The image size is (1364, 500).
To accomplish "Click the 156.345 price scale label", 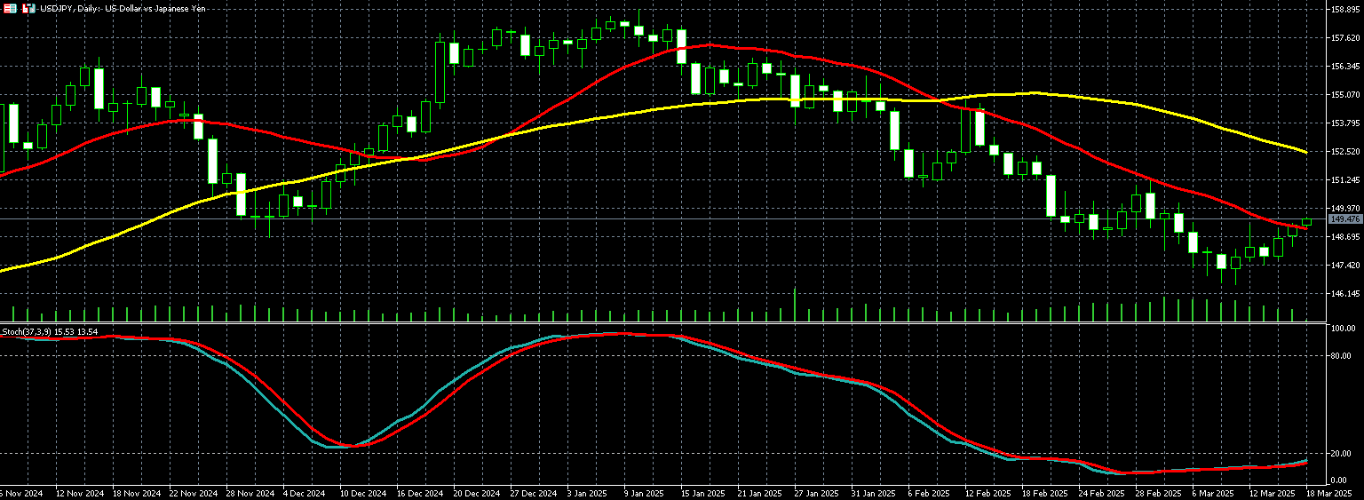I will click(1346, 67).
